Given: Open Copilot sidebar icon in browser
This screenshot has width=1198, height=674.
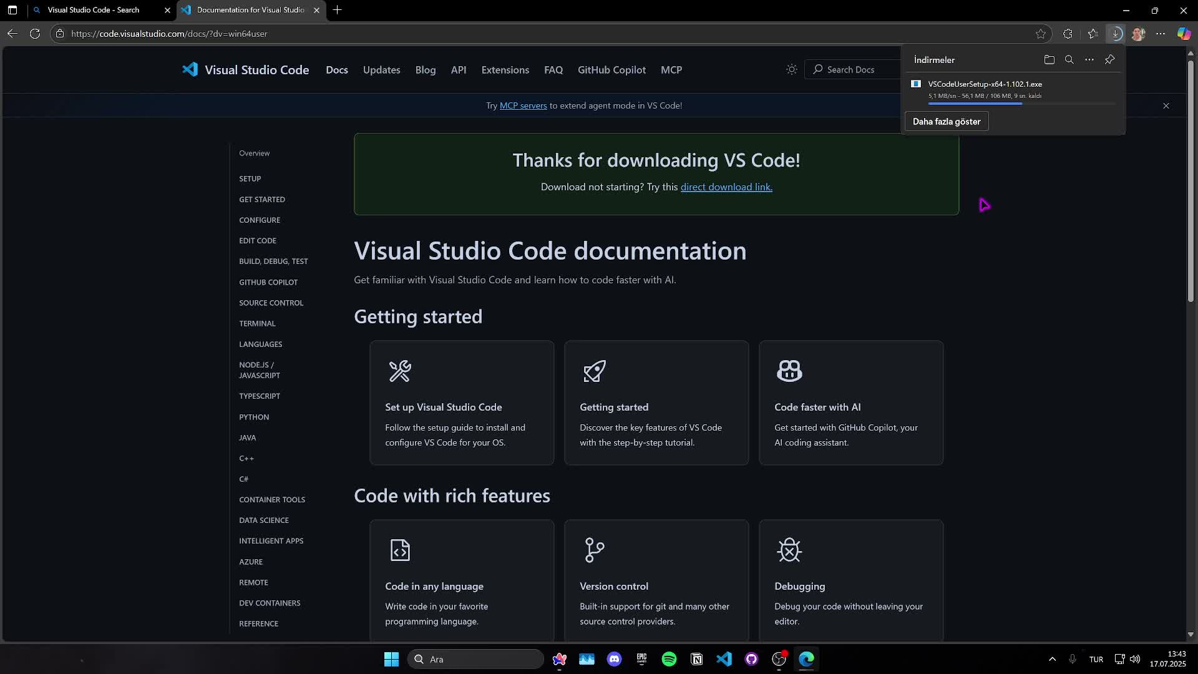Looking at the screenshot, I should coord(1184,34).
